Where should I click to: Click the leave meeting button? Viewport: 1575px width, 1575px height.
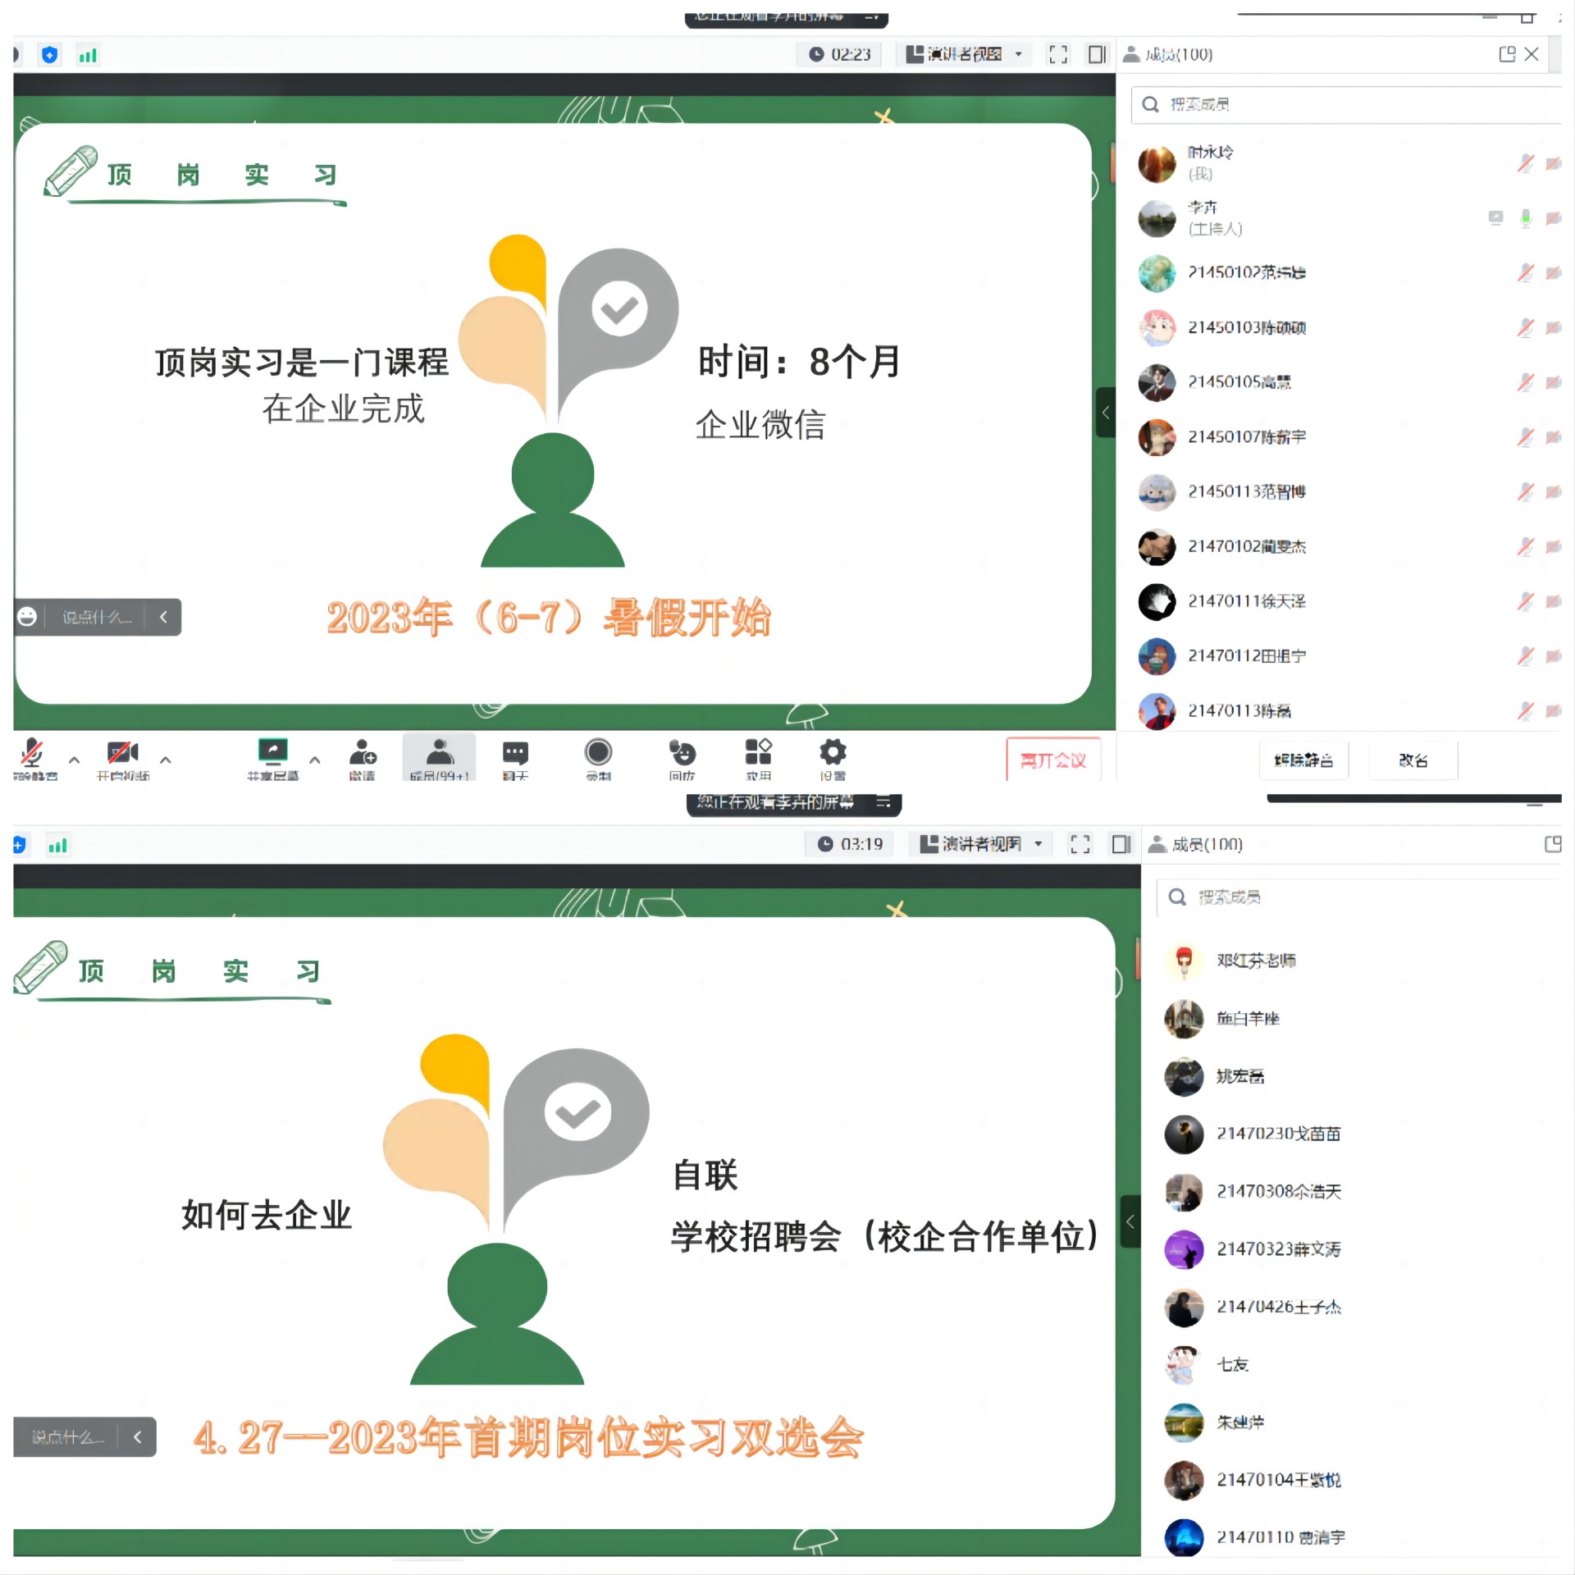[1052, 760]
